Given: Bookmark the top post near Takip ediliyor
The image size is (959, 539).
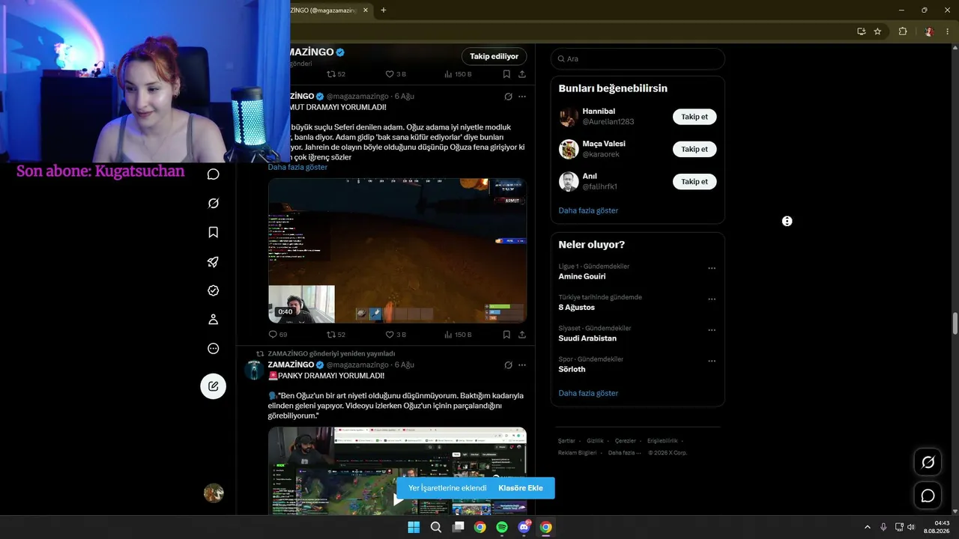Looking at the screenshot, I should [x=506, y=74].
